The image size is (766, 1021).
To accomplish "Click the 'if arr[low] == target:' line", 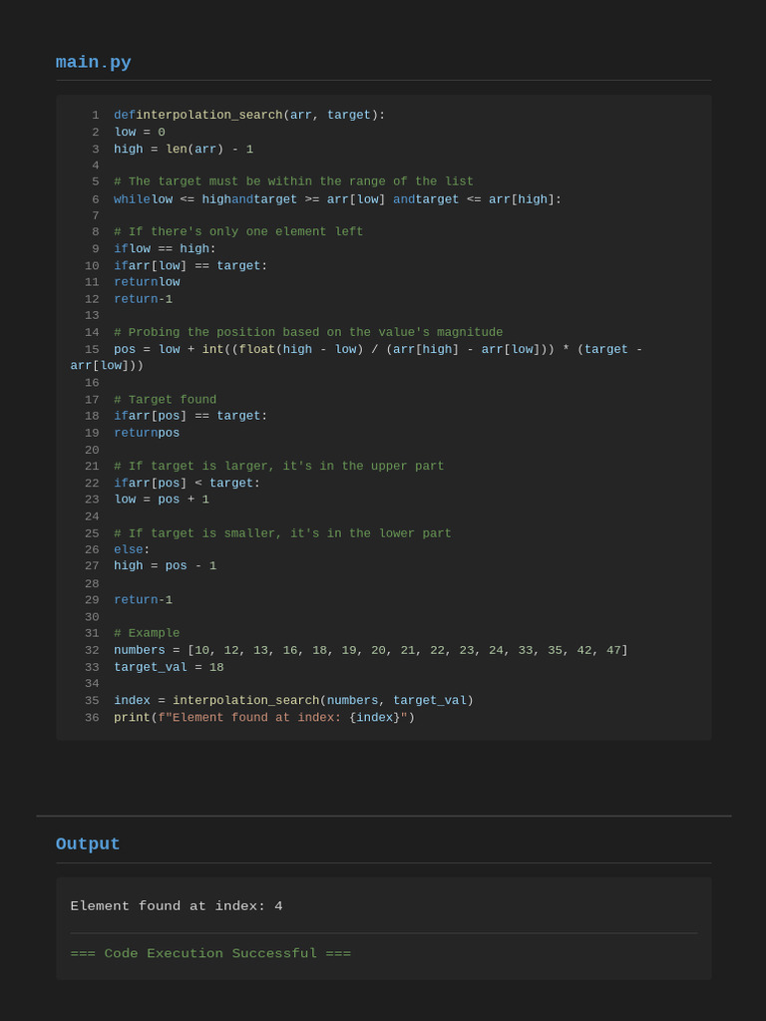I will point(191,265).
